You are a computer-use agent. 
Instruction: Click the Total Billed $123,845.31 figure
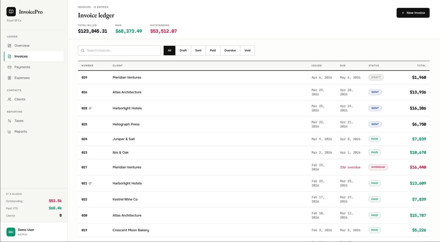click(93, 31)
